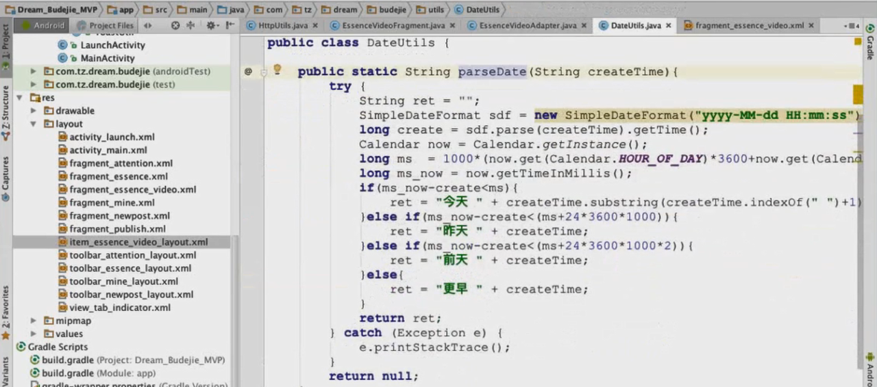This screenshot has width=877, height=387.
Task: Close the EssenceVideoAdapter.java tab
Action: click(x=584, y=25)
